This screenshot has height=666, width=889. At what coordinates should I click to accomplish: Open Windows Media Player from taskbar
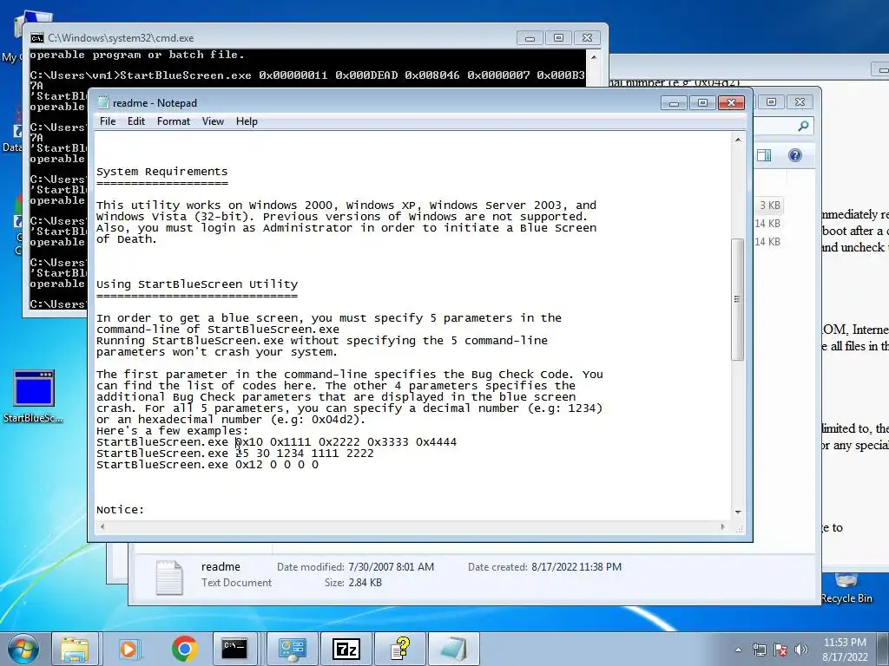pos(128,649)
